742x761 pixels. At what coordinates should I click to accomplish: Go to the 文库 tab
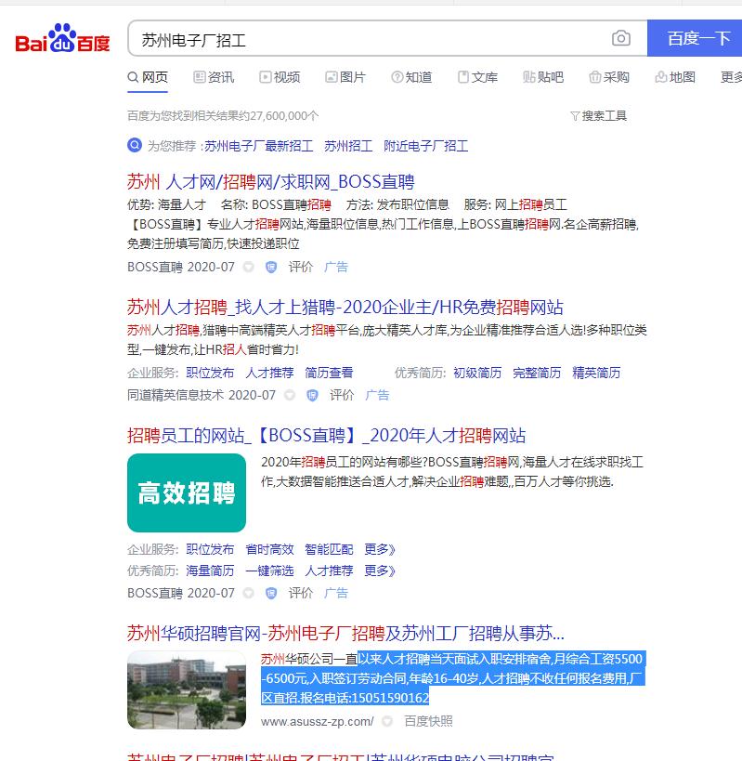coord(477,77)
